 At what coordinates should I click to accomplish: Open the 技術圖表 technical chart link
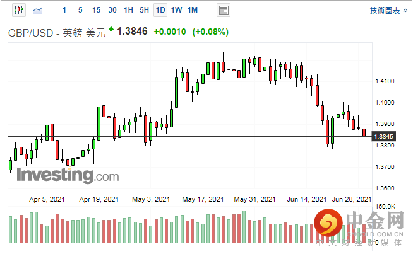[385, 10]
